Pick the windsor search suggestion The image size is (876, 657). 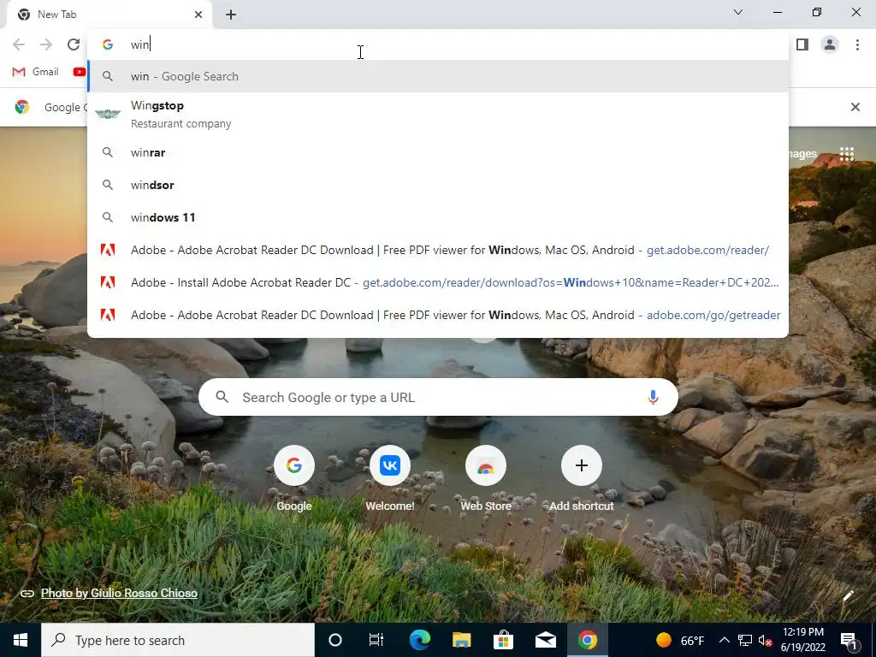pyautogui.click(x=438, y=185)
